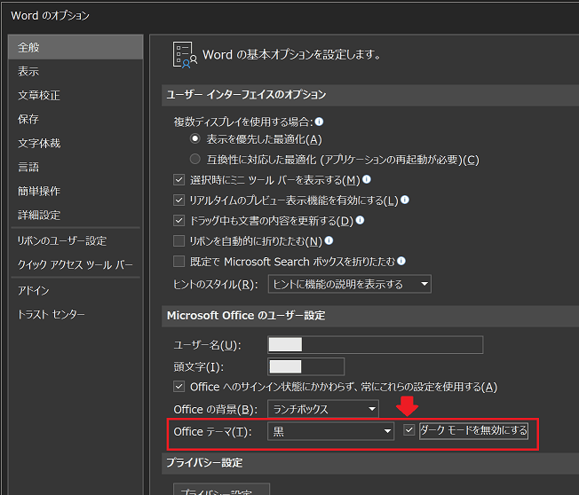The width and height of the screenshot is (579, 495).
Task: Show info tip for リアルタイムのプレビュー option
Action: point(405,200)
